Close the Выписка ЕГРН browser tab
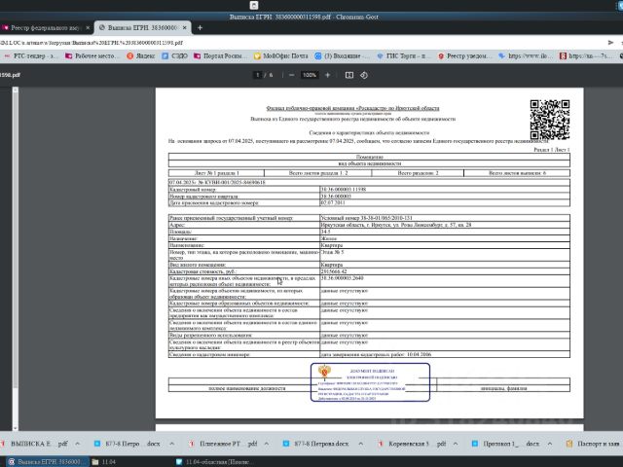This screenshot has width=623, height=467. pos(184,28)
